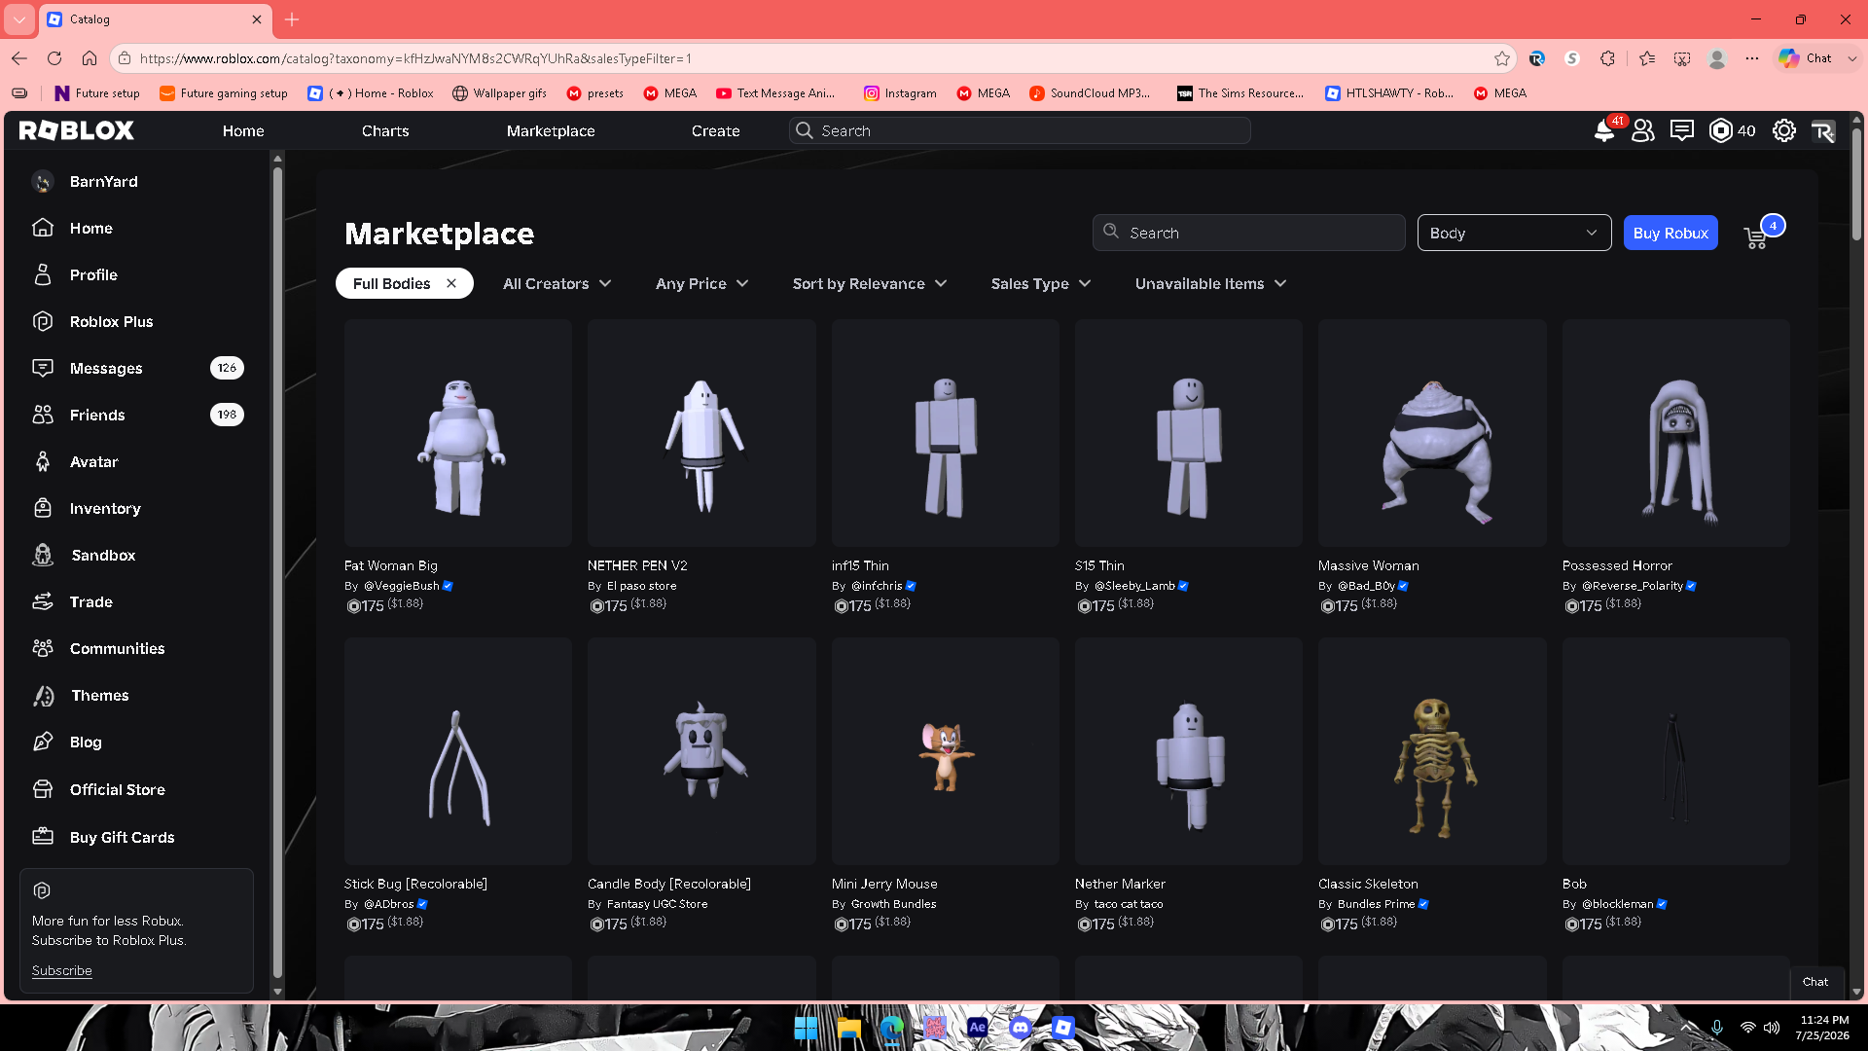
Task: Select the Catalog browser tab
Action: point(156,19)
